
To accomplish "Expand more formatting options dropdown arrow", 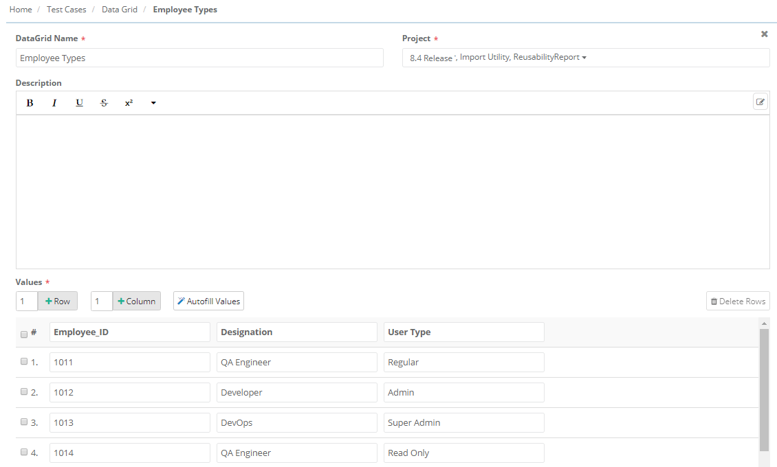I will [x=153, y=103].
